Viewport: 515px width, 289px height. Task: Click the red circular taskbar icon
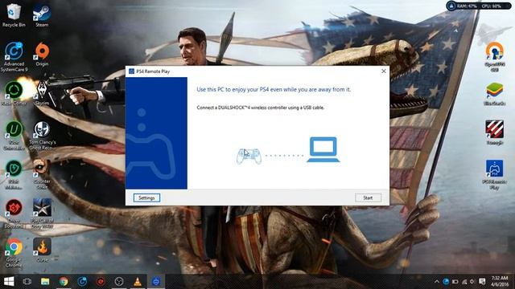click(x=101, y=282)
